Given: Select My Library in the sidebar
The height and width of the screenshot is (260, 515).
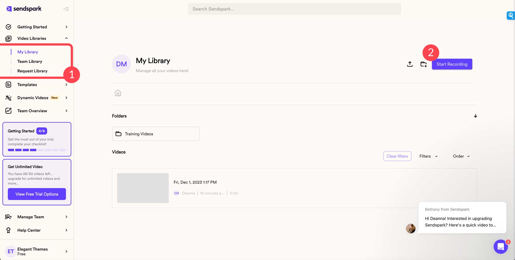Looking at the screenshot, I should click(27, 52).
